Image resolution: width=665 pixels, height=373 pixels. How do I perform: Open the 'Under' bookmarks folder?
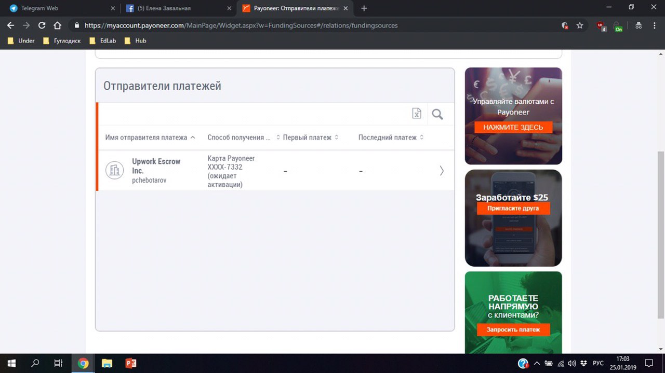21,40
